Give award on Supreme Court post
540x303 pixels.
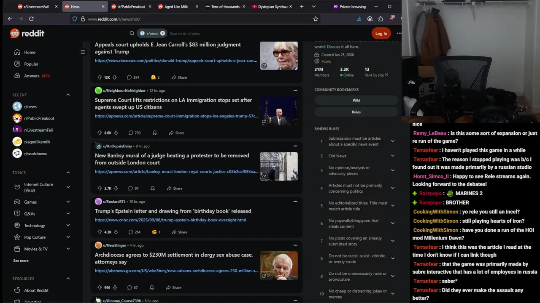pos(154,133)
